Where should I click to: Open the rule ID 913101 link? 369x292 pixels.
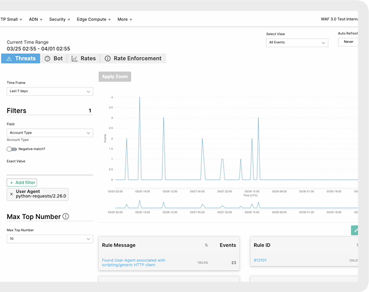[260, 260]
